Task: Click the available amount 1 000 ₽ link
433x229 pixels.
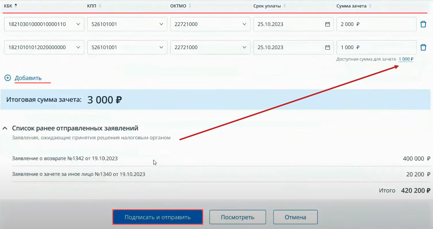Action: point(406,59)
